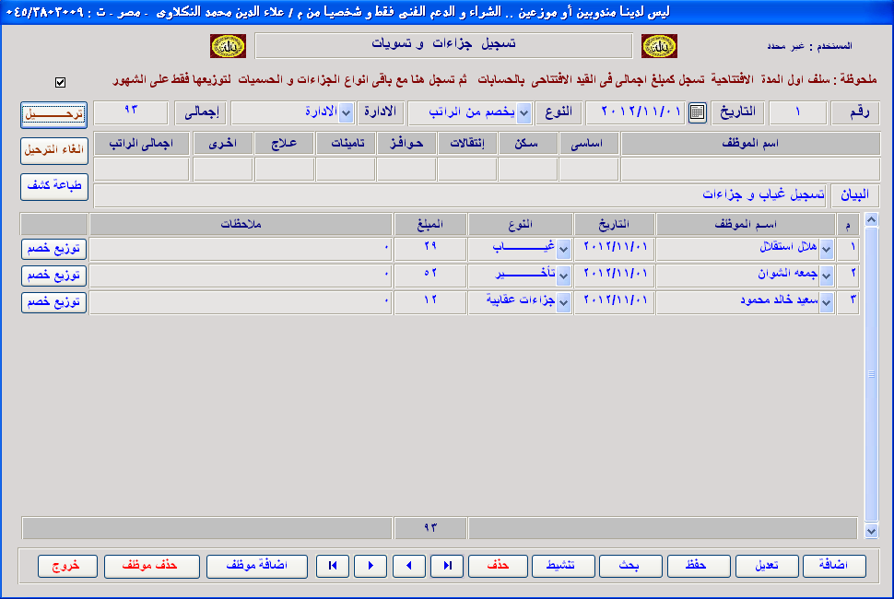Click the scrollbar up arrow in the table
Screen dimensions: 894x599
872,221
